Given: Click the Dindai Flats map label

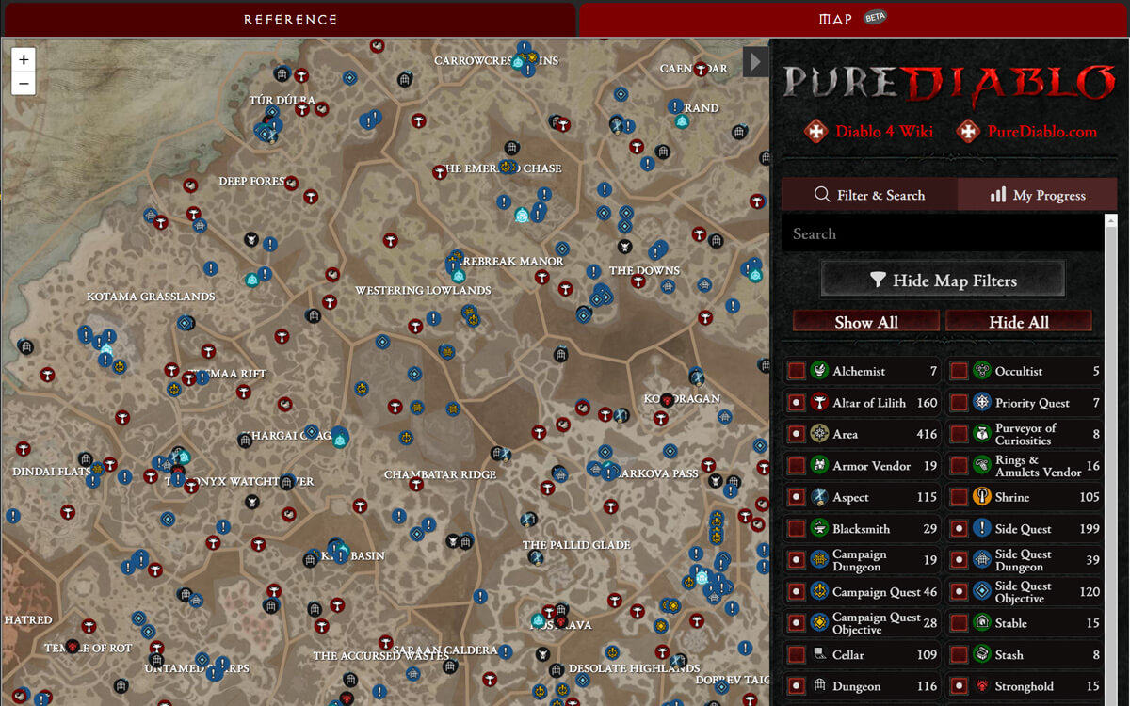Looking at the screenshot, I should click(x=52, y=472).
